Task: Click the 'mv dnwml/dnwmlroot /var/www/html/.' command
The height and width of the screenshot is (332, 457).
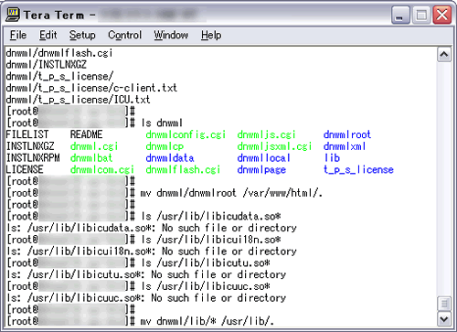Action: pos(231,193)
